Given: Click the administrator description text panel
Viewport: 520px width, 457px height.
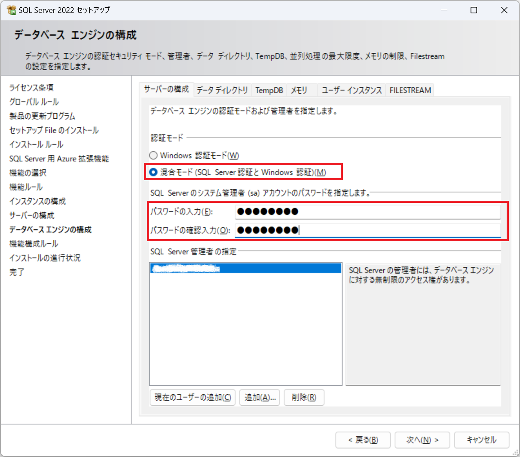Looking at the screenshot, I should pos(423,324).
